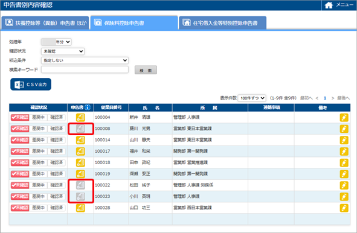The width and height of the screenshot is (357, 233).
Task: Switch to 住宅借入金等特別控除申告書 tab
Action: pos(223,23)
